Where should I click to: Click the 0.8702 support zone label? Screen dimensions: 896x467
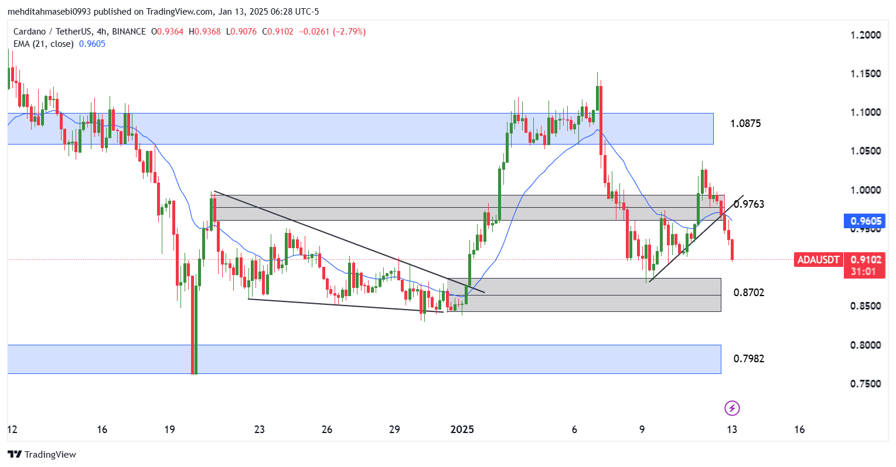pos(749,292)
